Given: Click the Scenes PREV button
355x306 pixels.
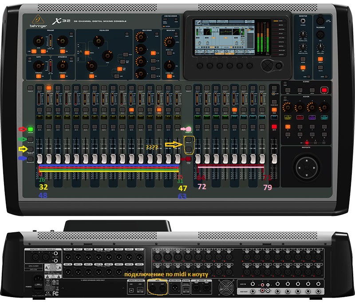Looking at the screenshot, I should [288, 90].
